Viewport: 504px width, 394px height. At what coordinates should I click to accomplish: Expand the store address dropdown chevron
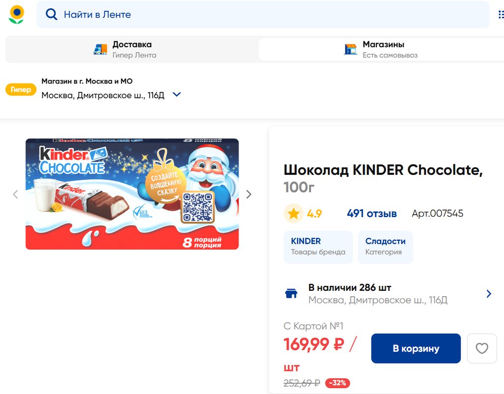177,94
